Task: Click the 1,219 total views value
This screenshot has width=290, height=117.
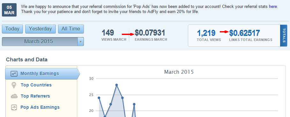Action: 206,33
